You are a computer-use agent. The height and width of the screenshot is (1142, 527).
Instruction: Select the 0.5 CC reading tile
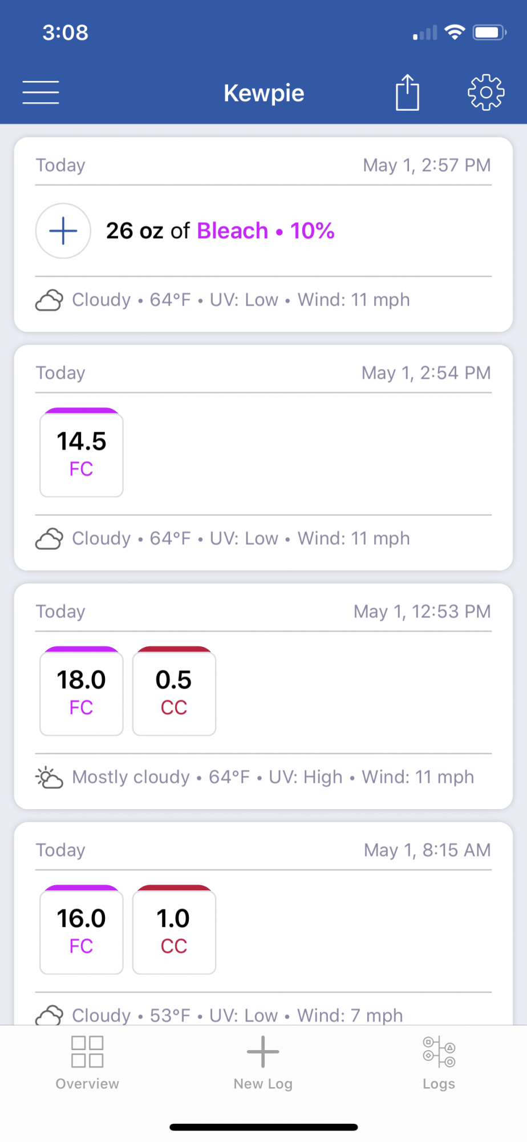[x=174, y=691]
